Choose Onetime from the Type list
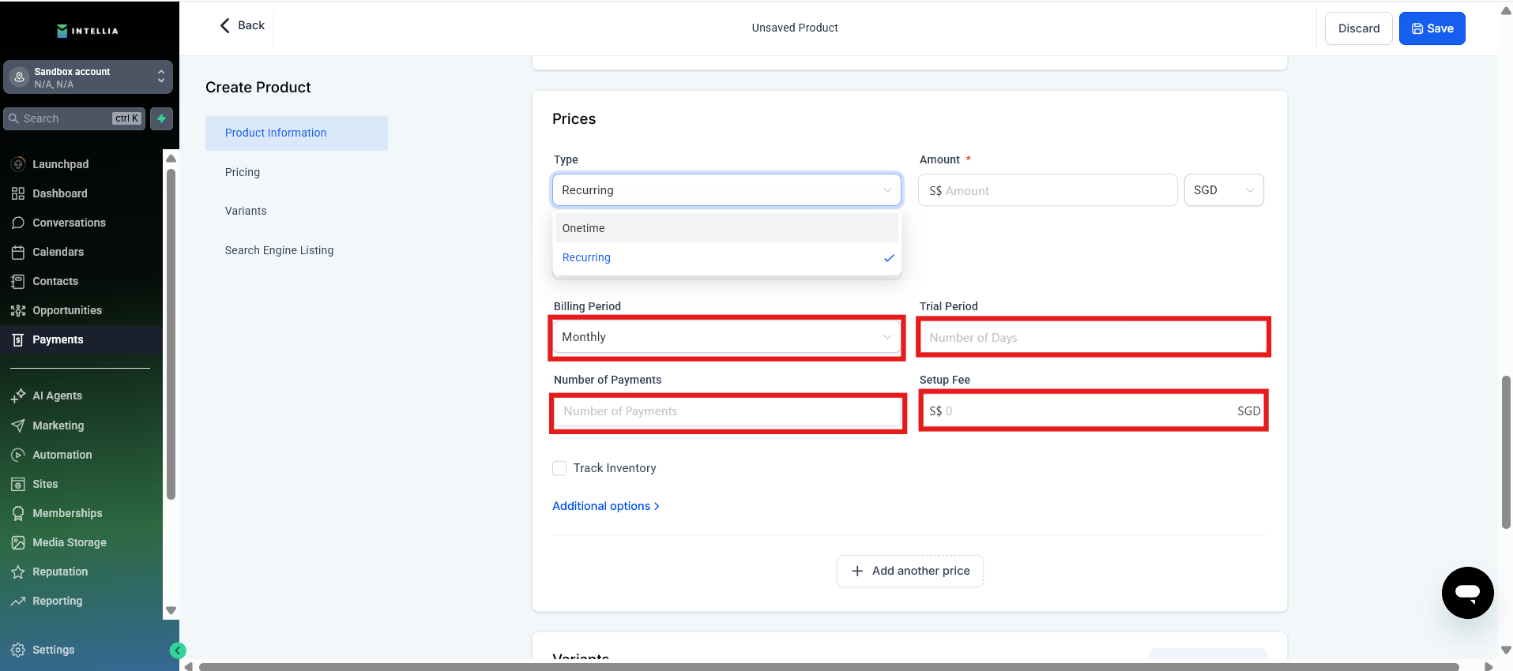Image resolution: width=1513 pixels, height=671 pixels. tap(726, 228)
